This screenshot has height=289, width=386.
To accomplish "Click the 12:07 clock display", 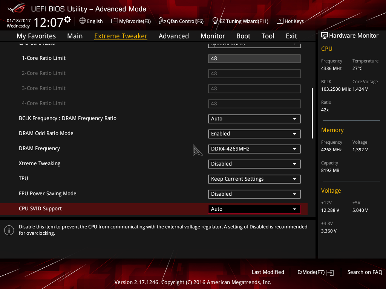I will (x=48, y=22).
